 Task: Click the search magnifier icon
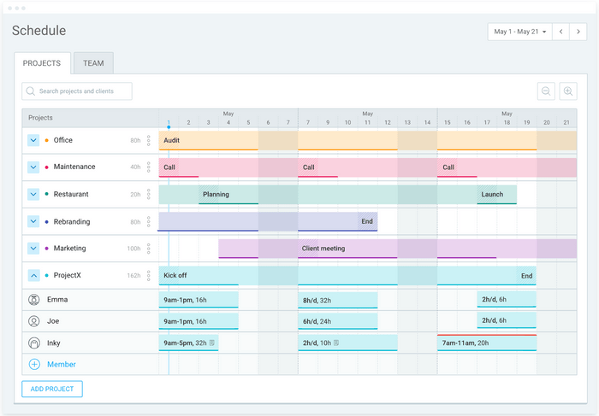point(31,91)
